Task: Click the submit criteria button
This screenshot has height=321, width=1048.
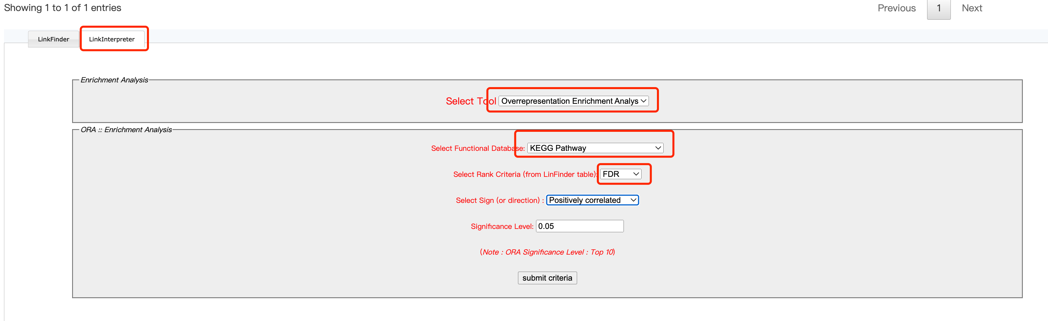Action: (x=547, y=278)
